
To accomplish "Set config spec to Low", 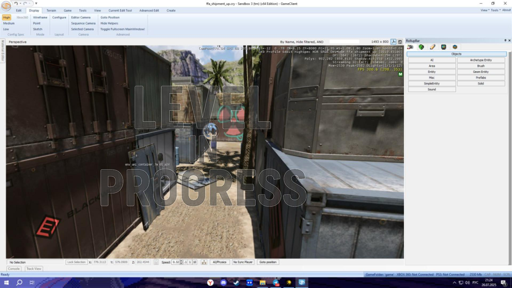I will coord(6,29).
